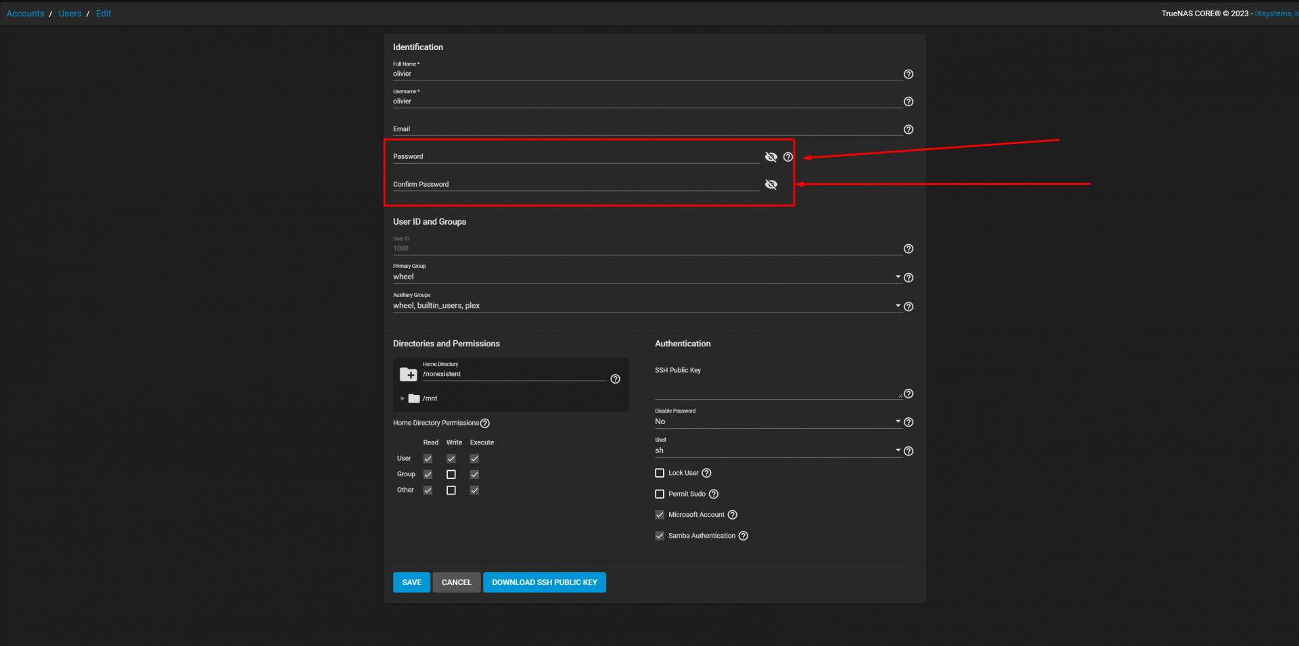Click help icon beside User ID field
Viewport: 1299px width, 646px height.
click(908, 249)
